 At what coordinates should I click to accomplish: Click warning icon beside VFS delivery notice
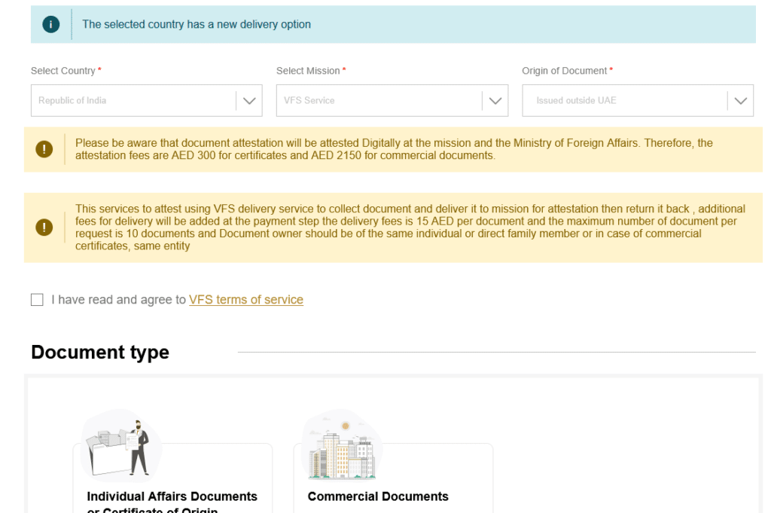coord(44,227)
